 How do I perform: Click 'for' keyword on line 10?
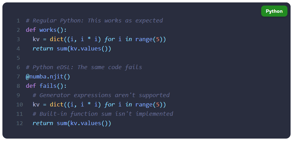(110, 105)
